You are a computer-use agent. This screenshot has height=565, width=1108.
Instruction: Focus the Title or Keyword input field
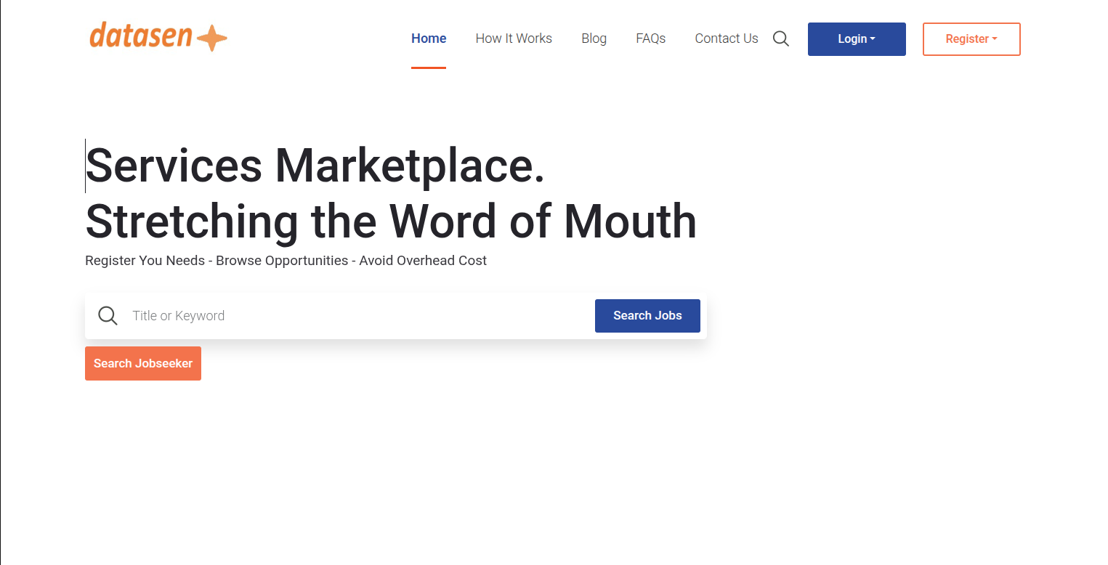tap(356, 316)
